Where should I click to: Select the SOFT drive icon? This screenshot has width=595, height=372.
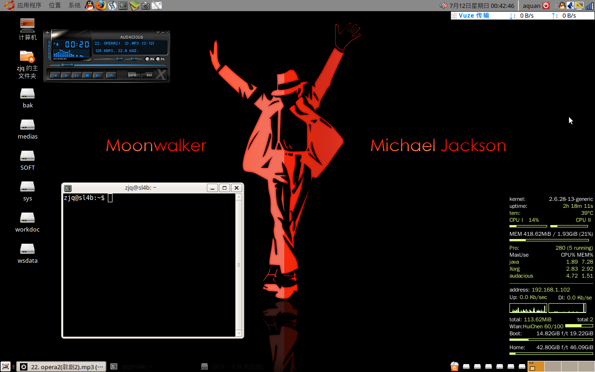[x=27, y=160]
